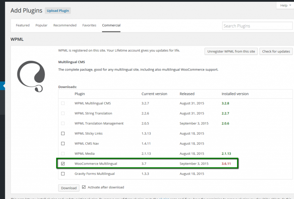294x199 pixels.
Task: Click the Download button
Action: [69, 188]
